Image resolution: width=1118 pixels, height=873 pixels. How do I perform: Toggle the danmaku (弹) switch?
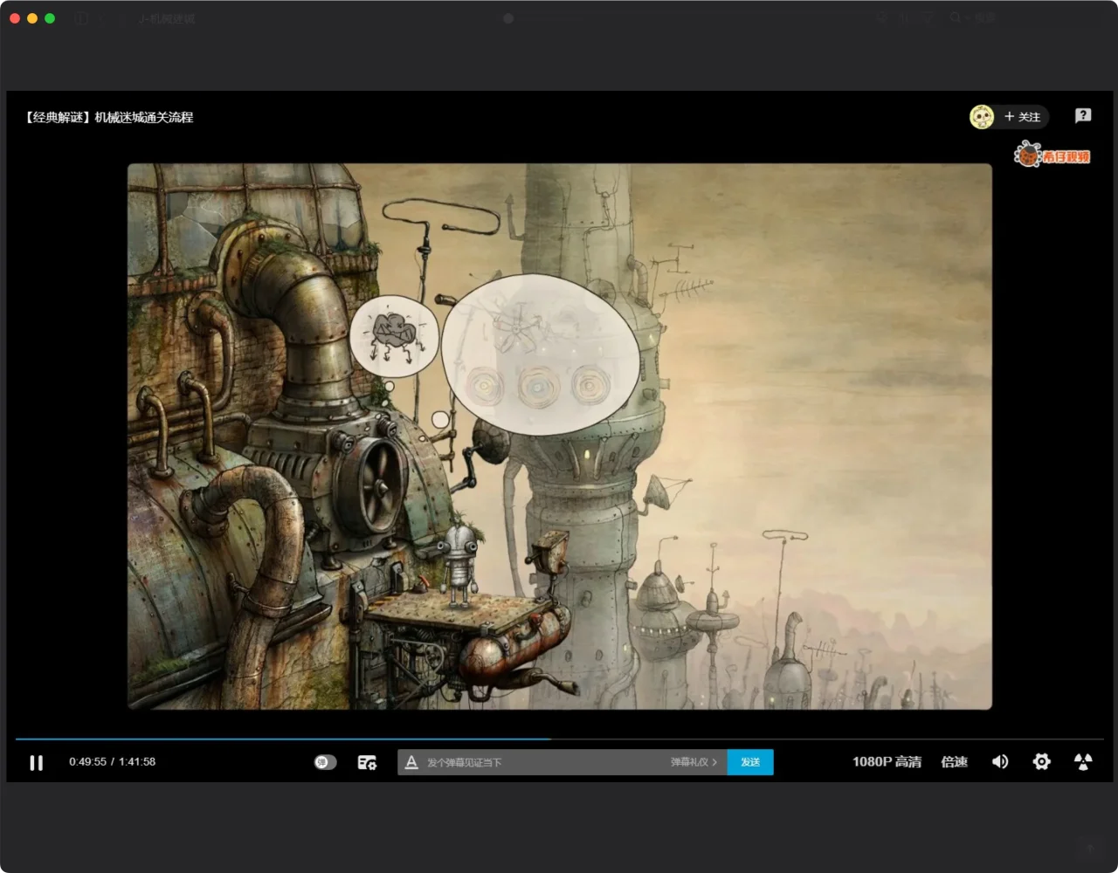coord(325,762)
